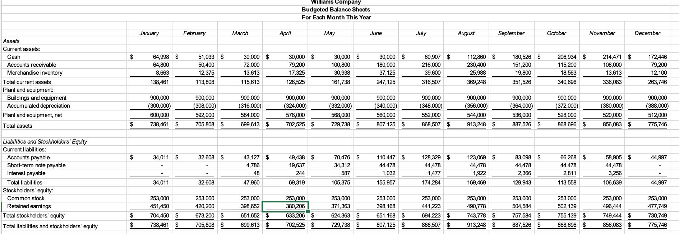
Task: Click the 'Assets' section label
Action: coord(11,41)
